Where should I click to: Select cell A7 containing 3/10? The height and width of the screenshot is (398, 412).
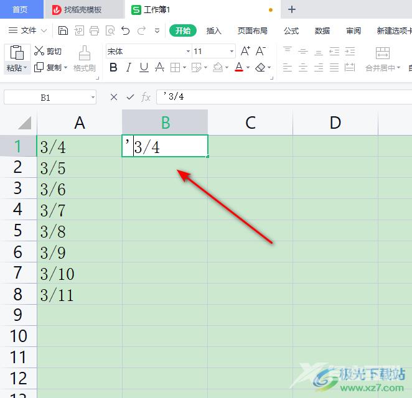80,273
